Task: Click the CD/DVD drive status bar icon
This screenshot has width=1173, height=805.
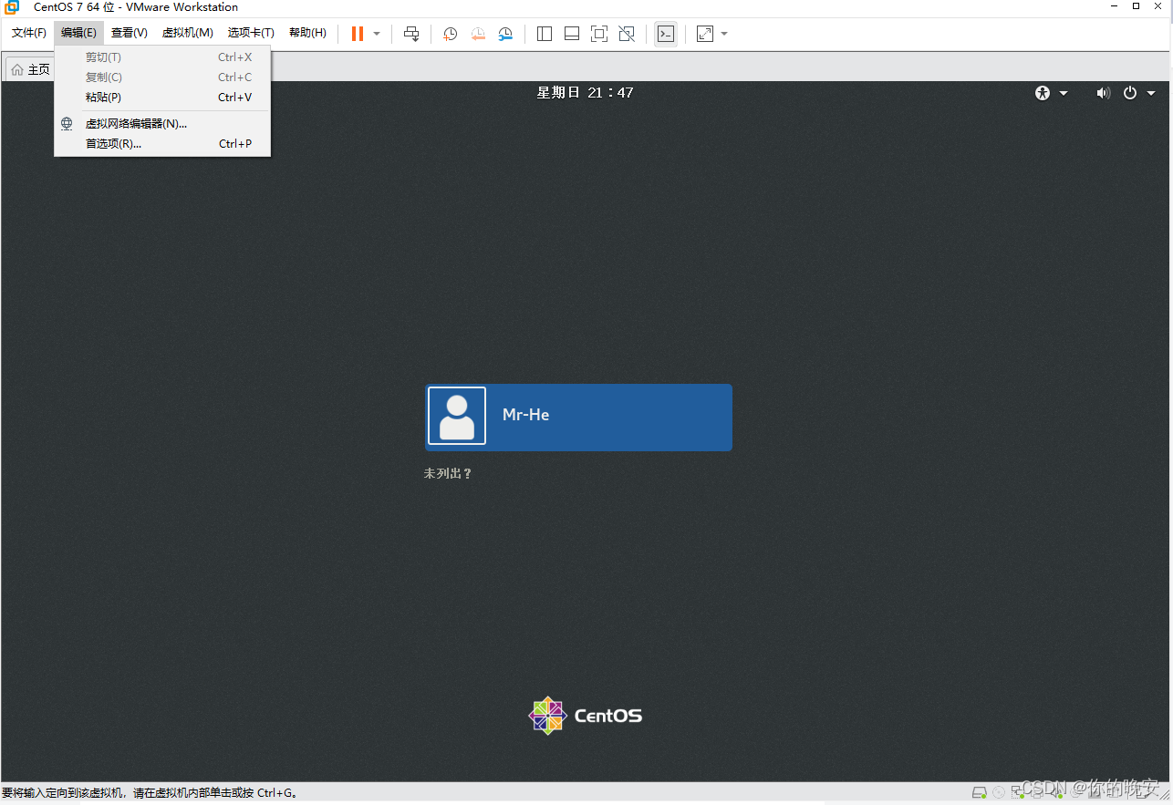Action: point(999,791)
